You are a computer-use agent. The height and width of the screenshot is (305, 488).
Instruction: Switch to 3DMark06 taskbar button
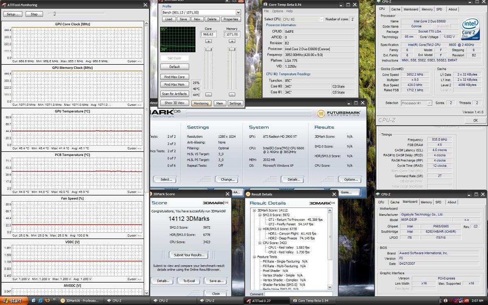point(81,300)
